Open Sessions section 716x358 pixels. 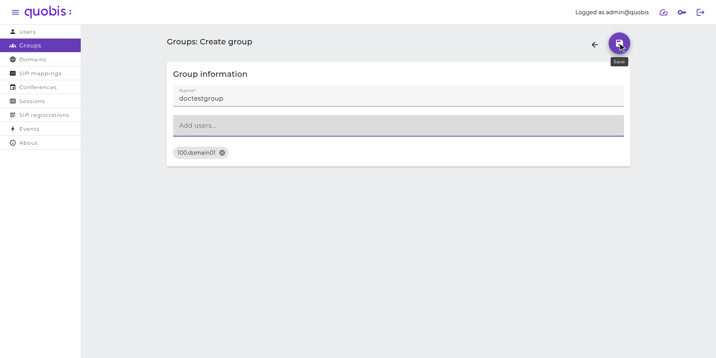coord(41,101)
